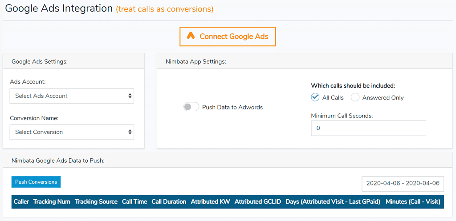Open the Select Conversion dropdown

[71, 132]
